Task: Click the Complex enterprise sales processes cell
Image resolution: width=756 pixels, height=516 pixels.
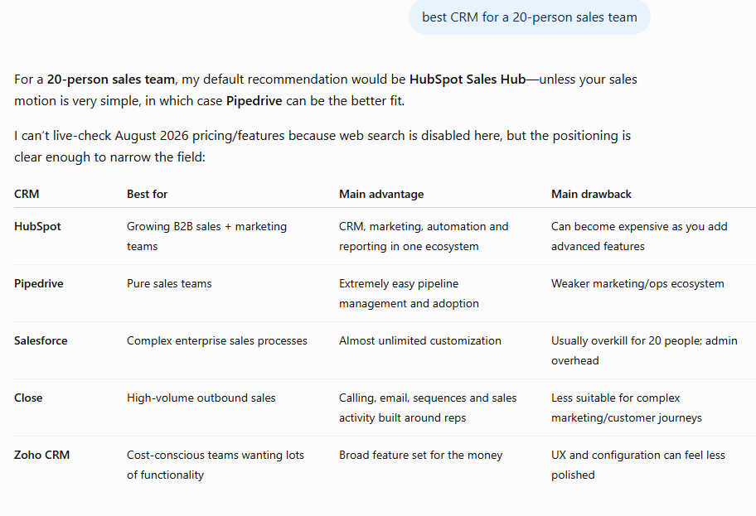Action: pos(217,340)
